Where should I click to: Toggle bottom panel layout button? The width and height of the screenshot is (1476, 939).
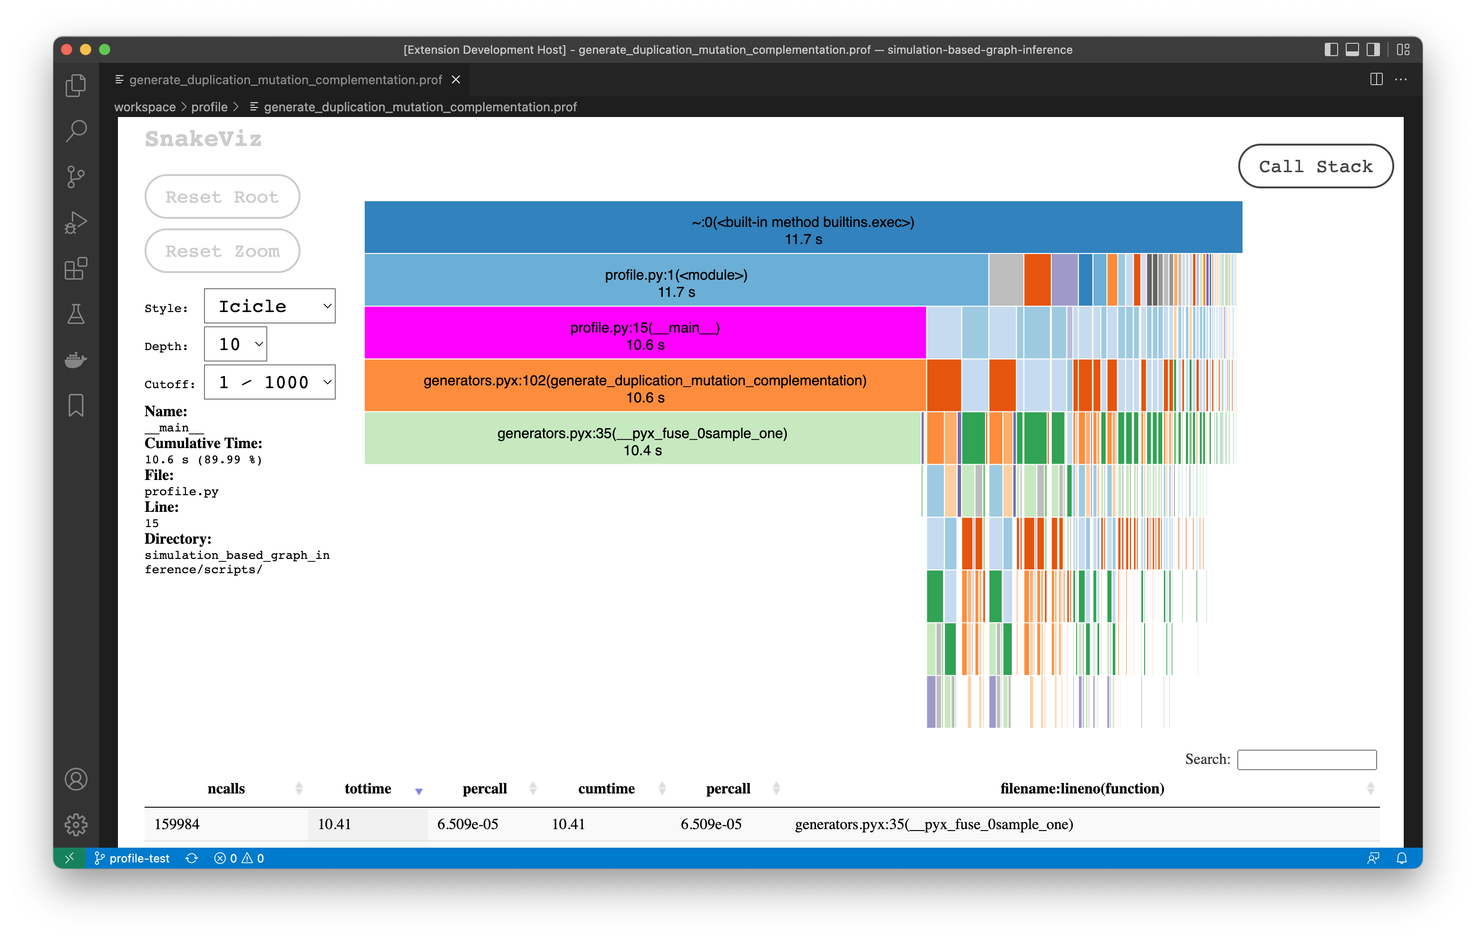click(1351, 49)
